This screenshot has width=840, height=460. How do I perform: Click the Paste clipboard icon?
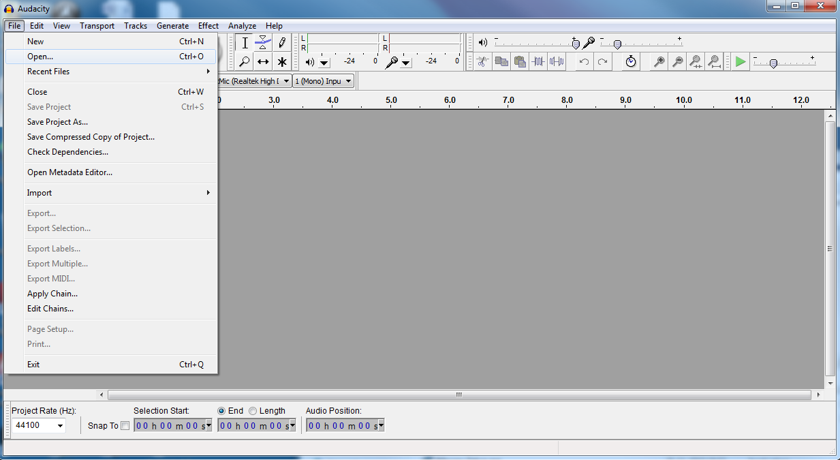point(520,61)
